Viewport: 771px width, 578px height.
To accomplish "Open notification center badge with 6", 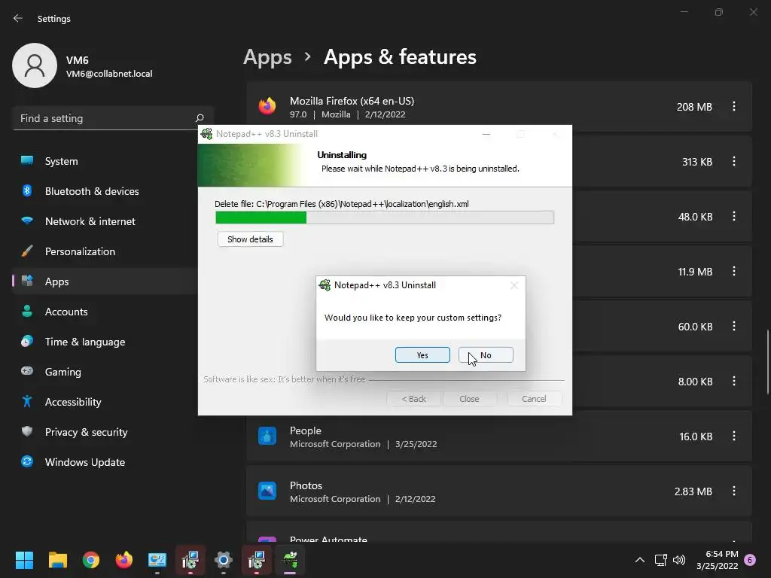I will tap(750, 560).
